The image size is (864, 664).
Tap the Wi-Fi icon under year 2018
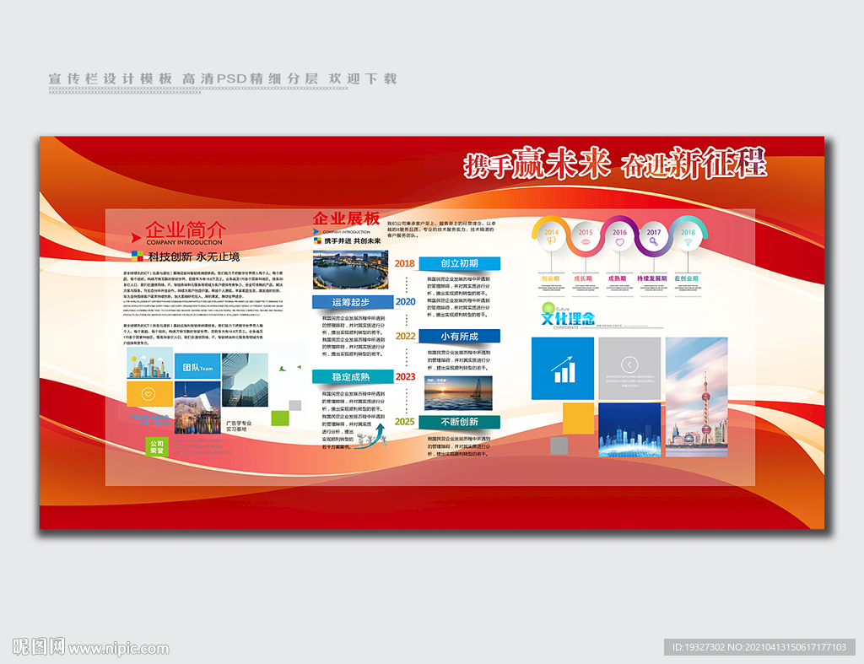tap(688, 241)
